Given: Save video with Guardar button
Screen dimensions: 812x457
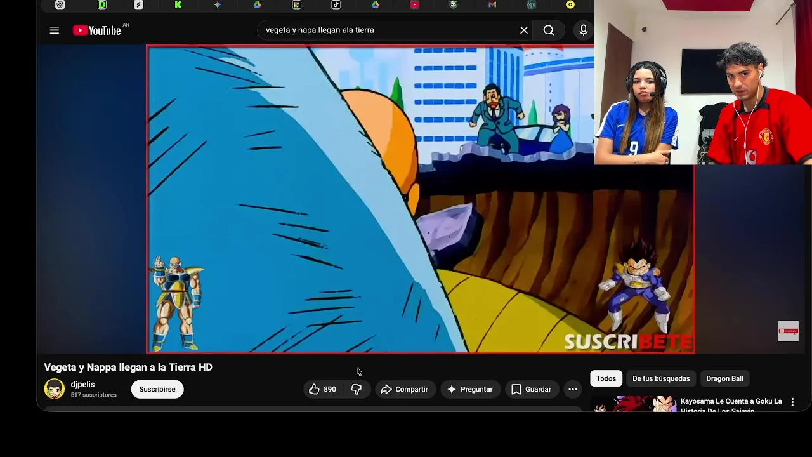Looking at the screenshot, I should tap(532, 389).
